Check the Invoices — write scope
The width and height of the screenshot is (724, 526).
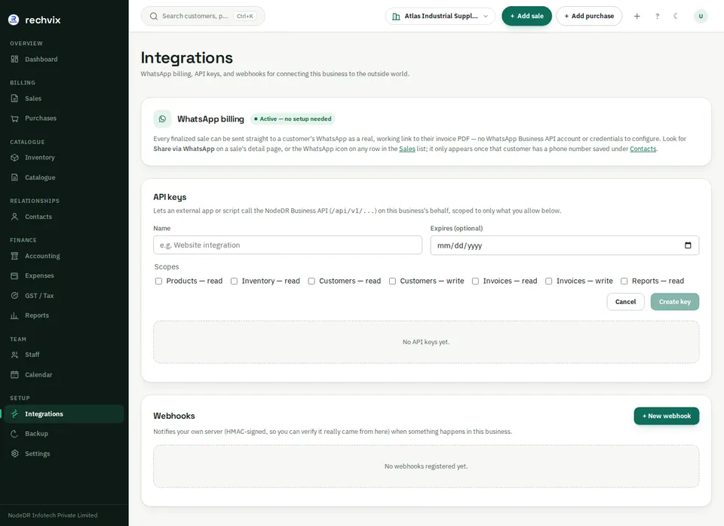click(548, 281)
